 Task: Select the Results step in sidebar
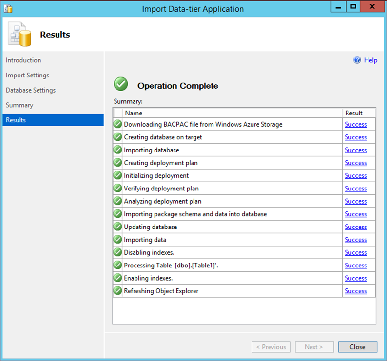point(53,120)
